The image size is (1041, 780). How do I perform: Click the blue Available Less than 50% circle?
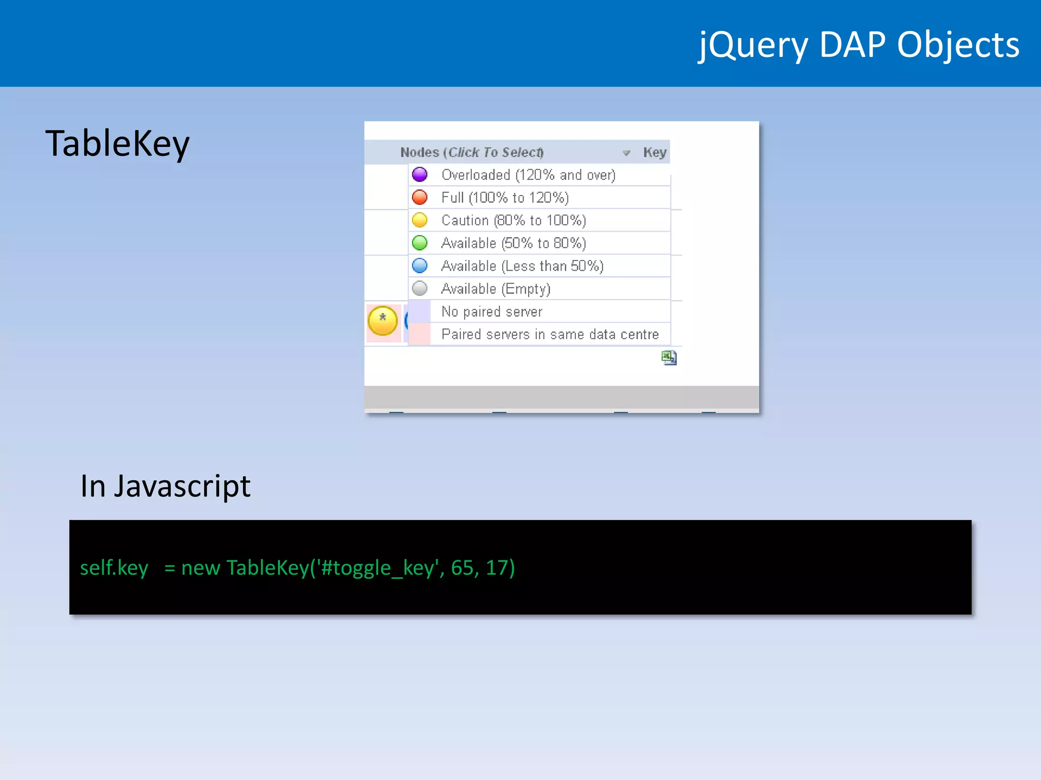pos(420,266)
